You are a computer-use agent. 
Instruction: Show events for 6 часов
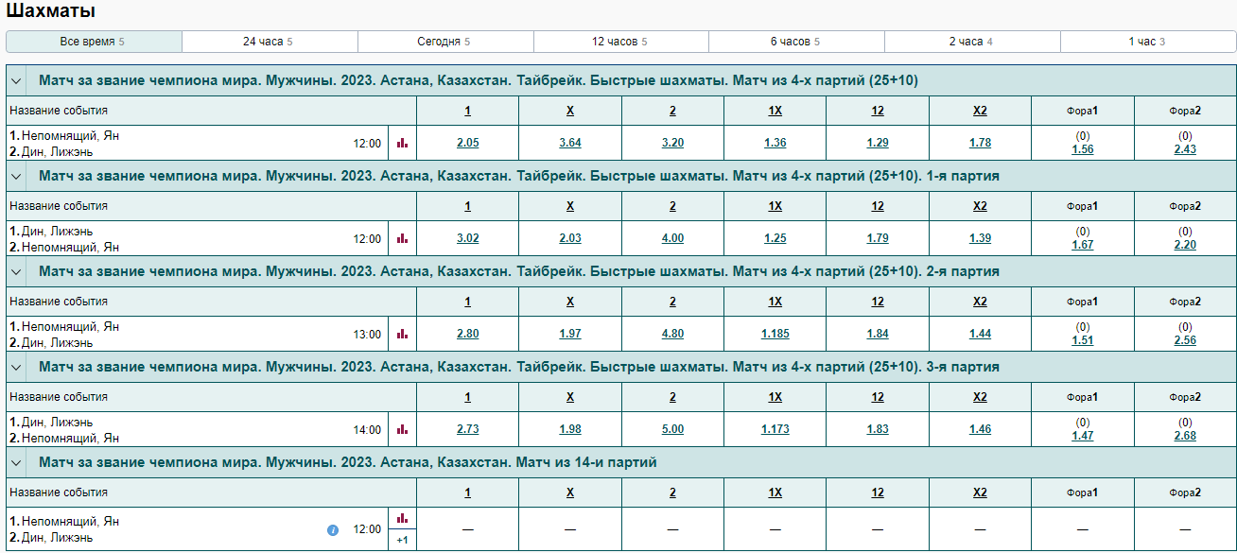[x=795, y=42]
